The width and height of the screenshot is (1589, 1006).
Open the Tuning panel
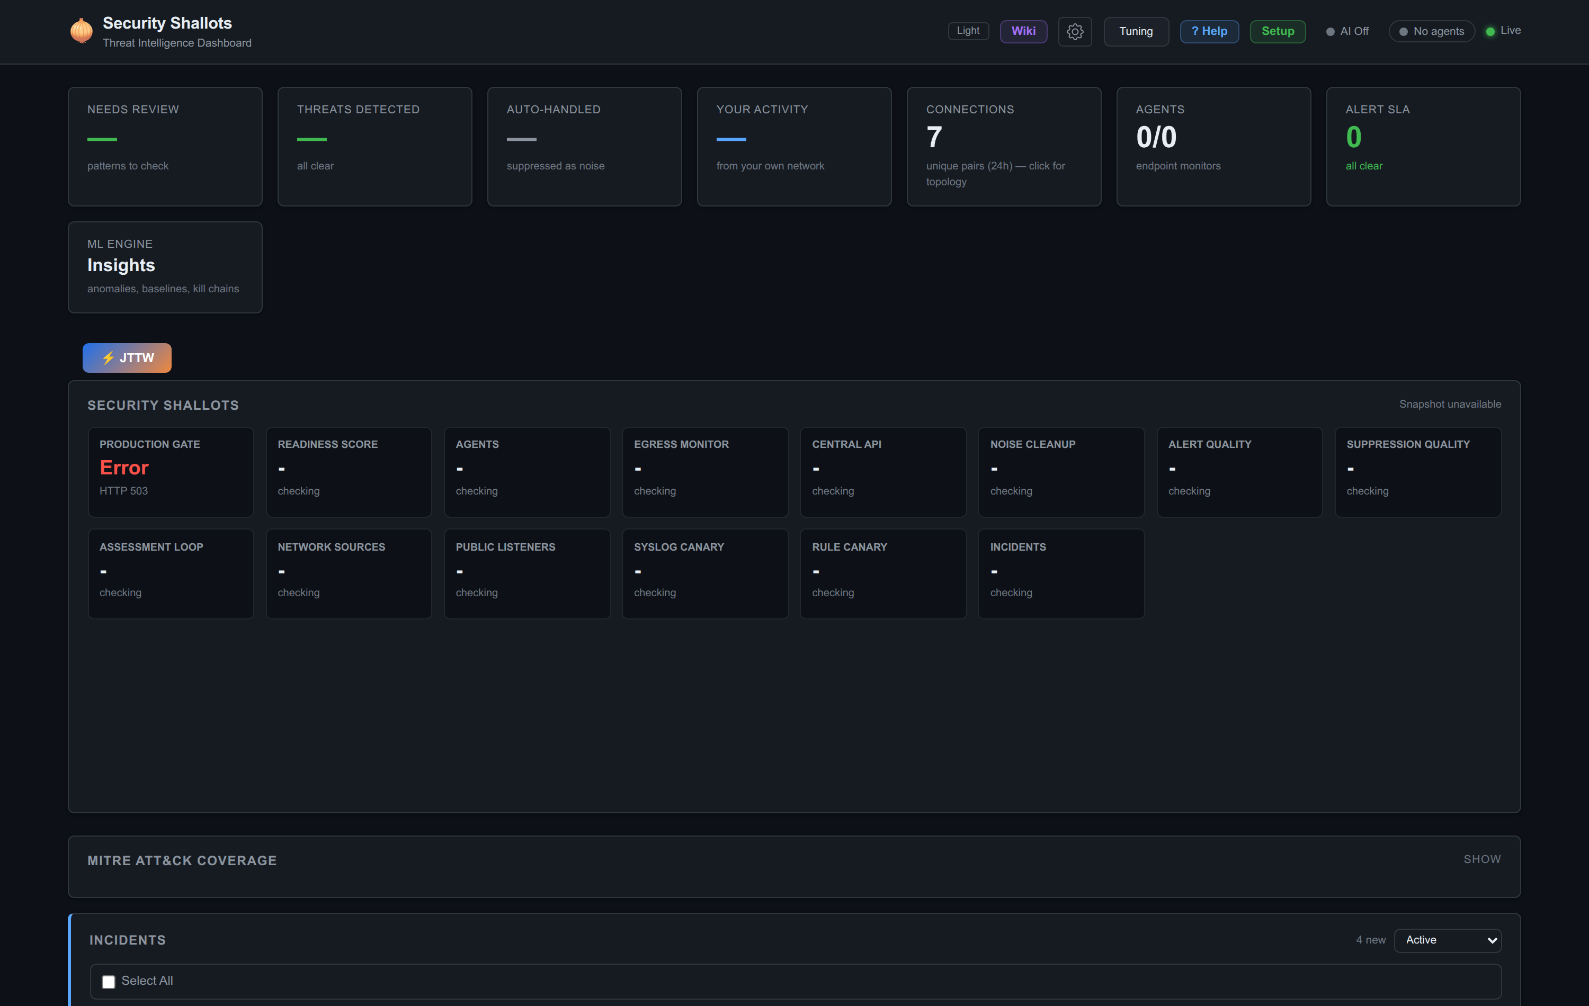tap(1136, 31)
